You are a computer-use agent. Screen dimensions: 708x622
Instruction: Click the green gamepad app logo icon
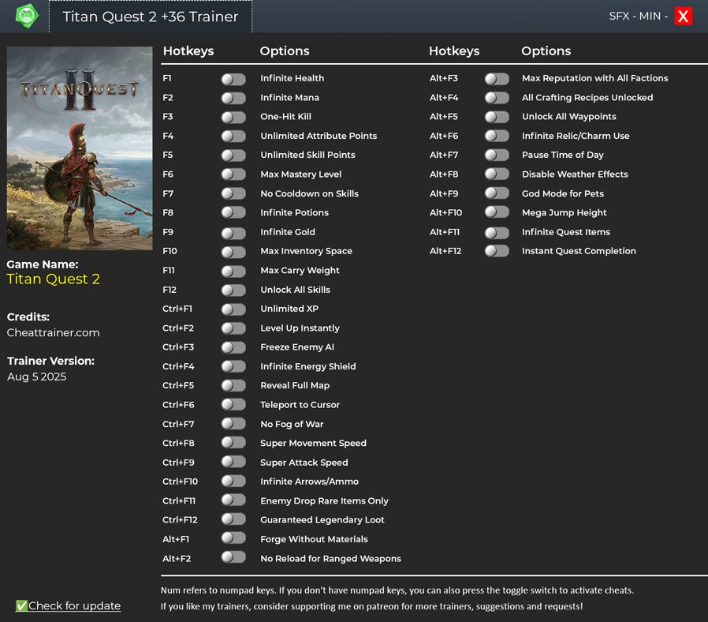(x=27, y=16)
